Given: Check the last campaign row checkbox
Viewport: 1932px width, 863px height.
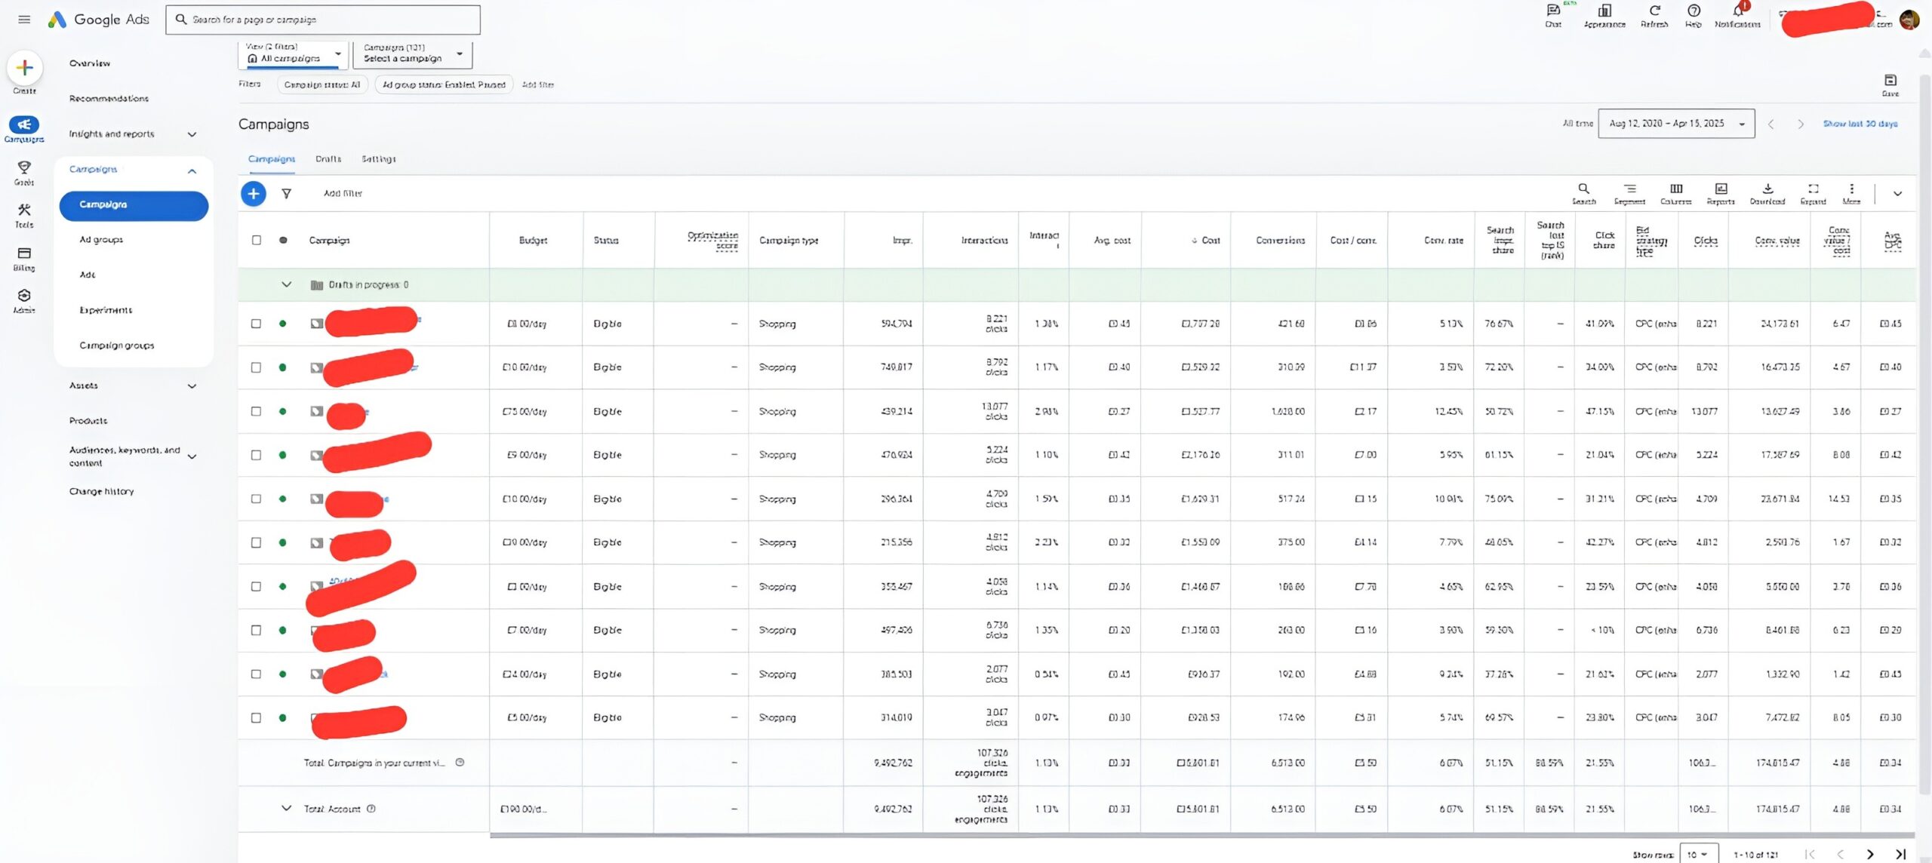Looking at the screenshot, I should pyautogui.click(x=257, y=718).
